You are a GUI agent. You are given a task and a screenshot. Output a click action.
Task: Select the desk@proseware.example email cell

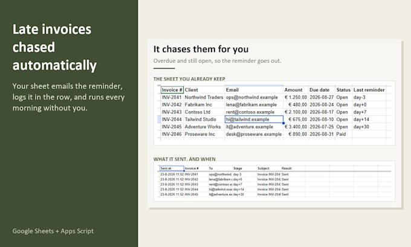tap(254, 134)
